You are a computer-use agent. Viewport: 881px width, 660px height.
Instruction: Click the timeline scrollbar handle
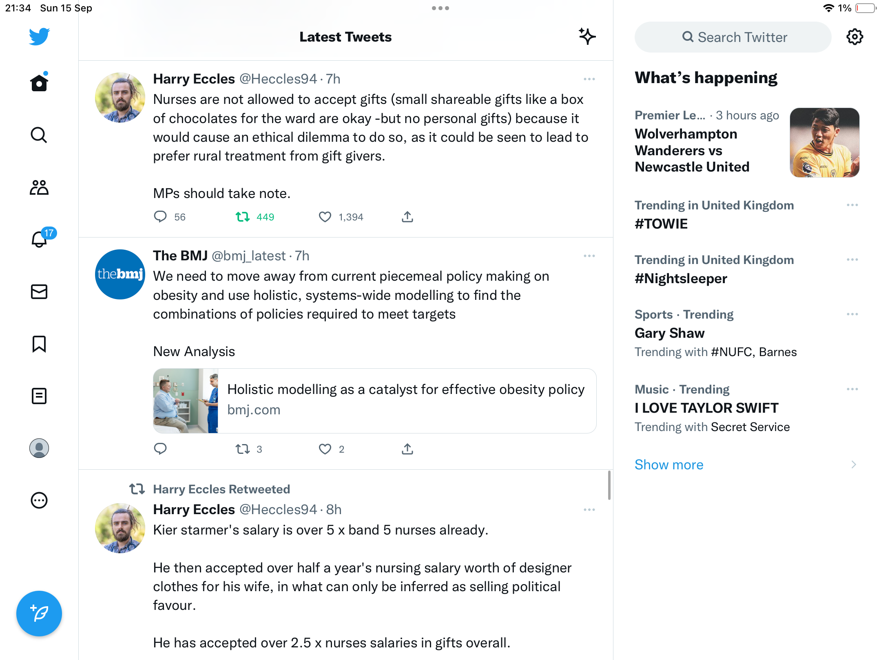point(609,485)
